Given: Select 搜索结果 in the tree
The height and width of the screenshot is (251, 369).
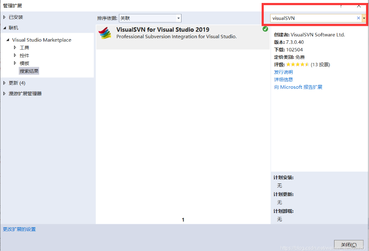Looking at the screenshot, I should (29, 71).
